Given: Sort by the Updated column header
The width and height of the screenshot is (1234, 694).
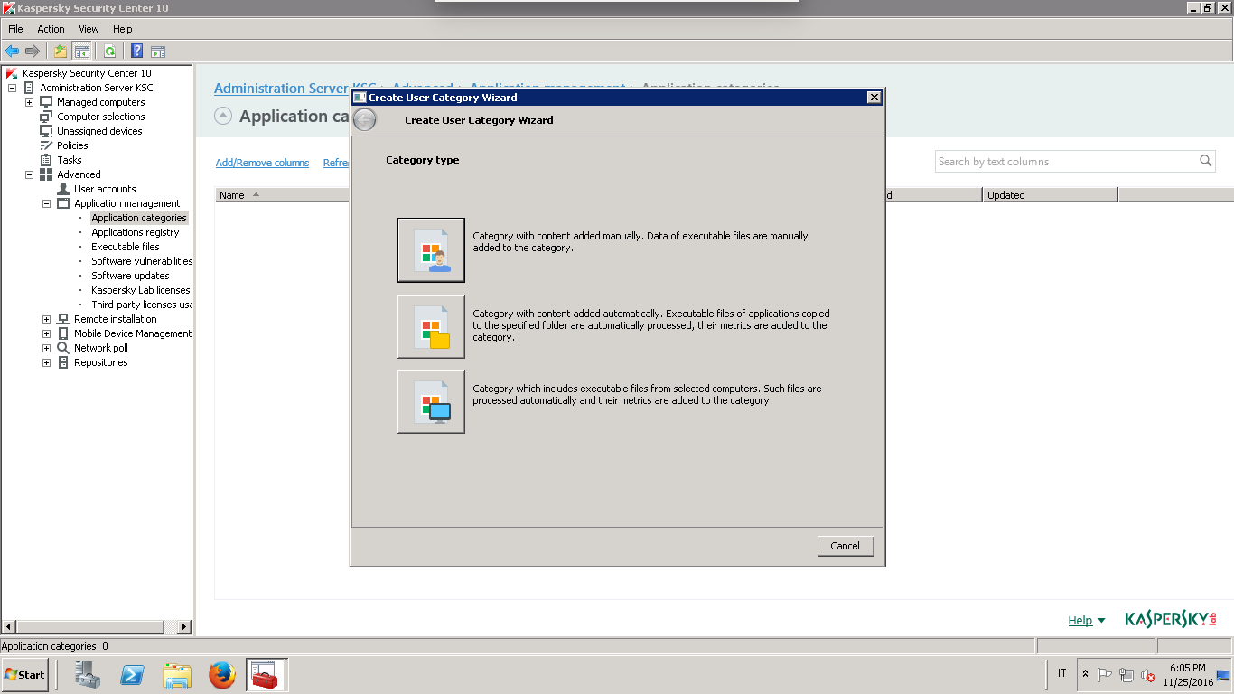Looking at the screenshot, I should 1050,195.
